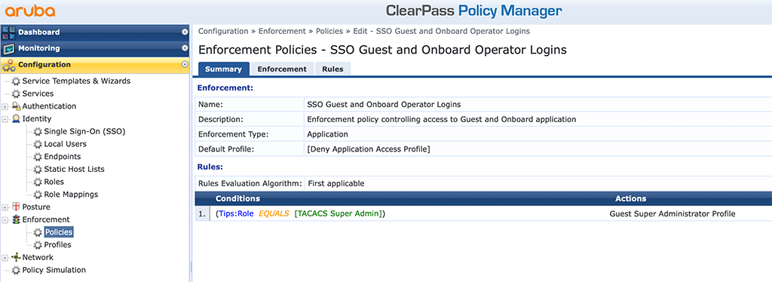Expand the Network tree node
The height and width of the screenshot is (282, 772).
5,257
